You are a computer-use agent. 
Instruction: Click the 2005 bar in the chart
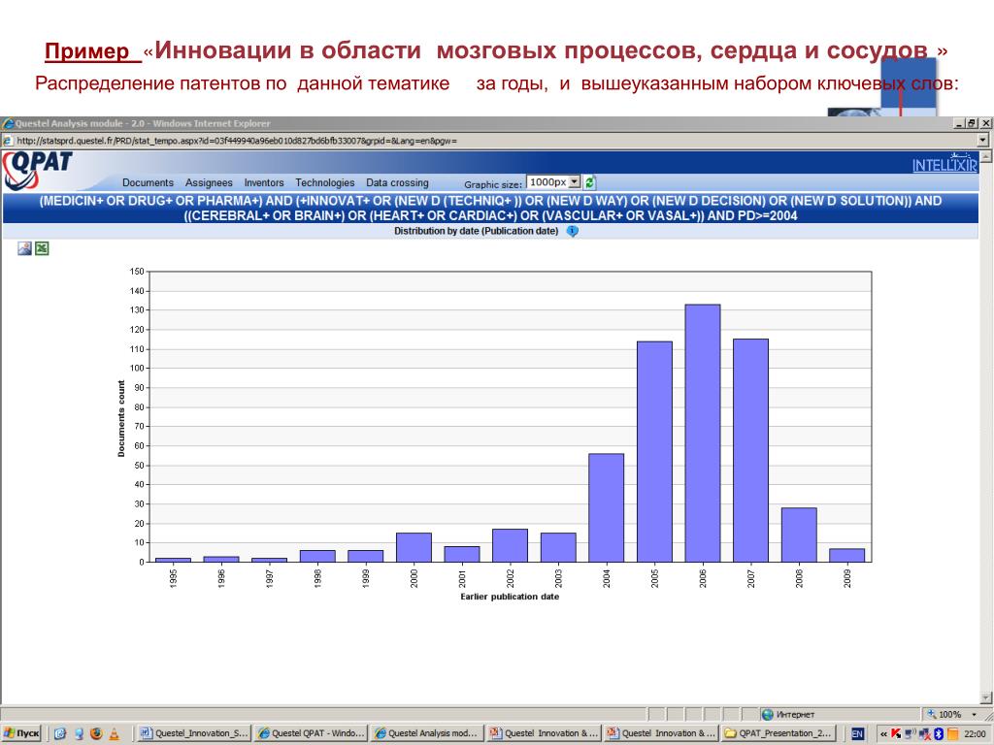tap(654, 452)
